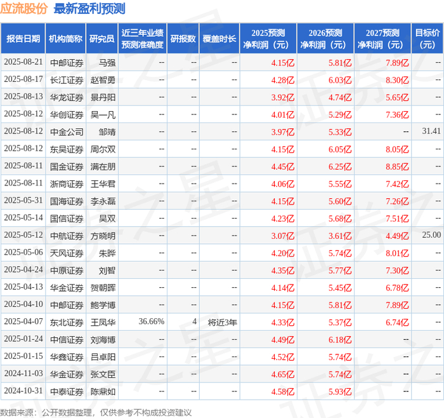Click the 数据来源 disclaimer footer text

point(96,412)
